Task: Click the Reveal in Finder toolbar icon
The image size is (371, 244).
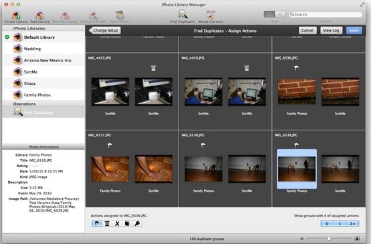Action: [x=93, y=15]
